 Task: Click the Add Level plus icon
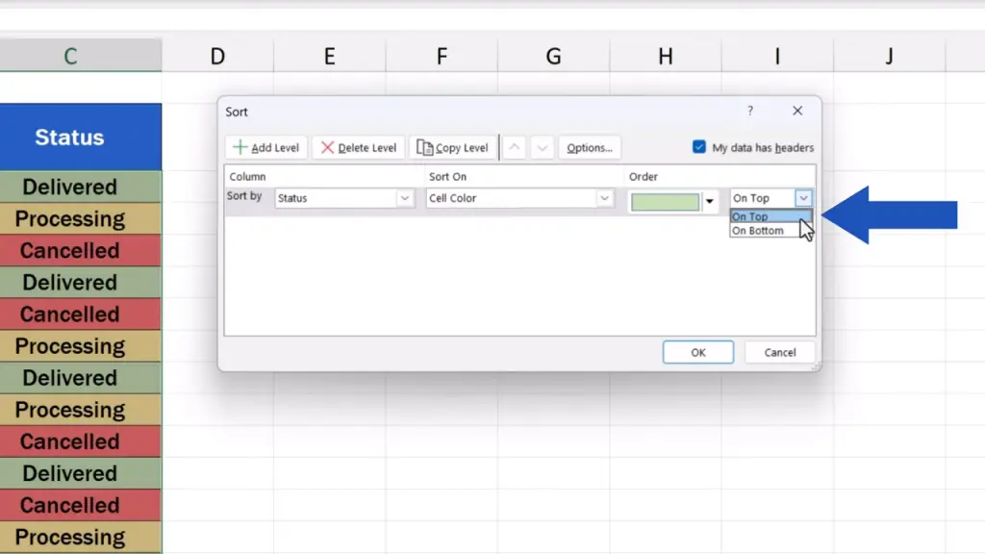click(240, 148)
